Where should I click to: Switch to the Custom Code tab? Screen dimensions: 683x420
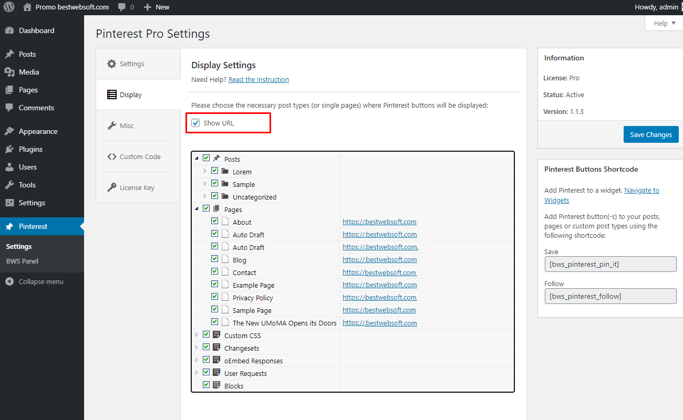tap(138, 156)
